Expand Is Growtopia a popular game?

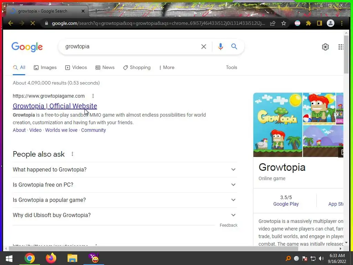(125, 200)
